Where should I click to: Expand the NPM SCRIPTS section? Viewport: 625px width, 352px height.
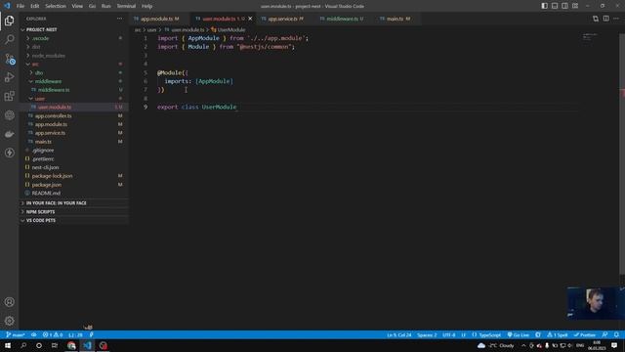(x=74, y=212)
